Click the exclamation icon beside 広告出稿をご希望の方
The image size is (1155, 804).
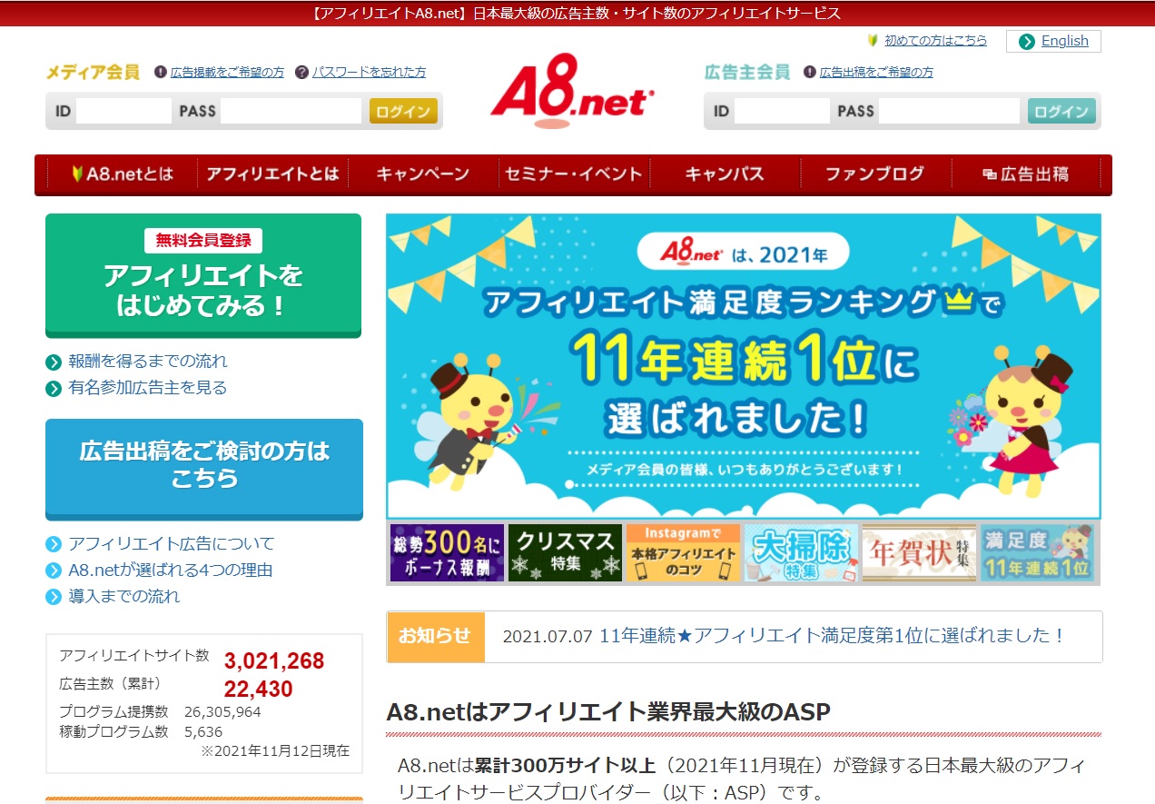(x=810, y=72)
